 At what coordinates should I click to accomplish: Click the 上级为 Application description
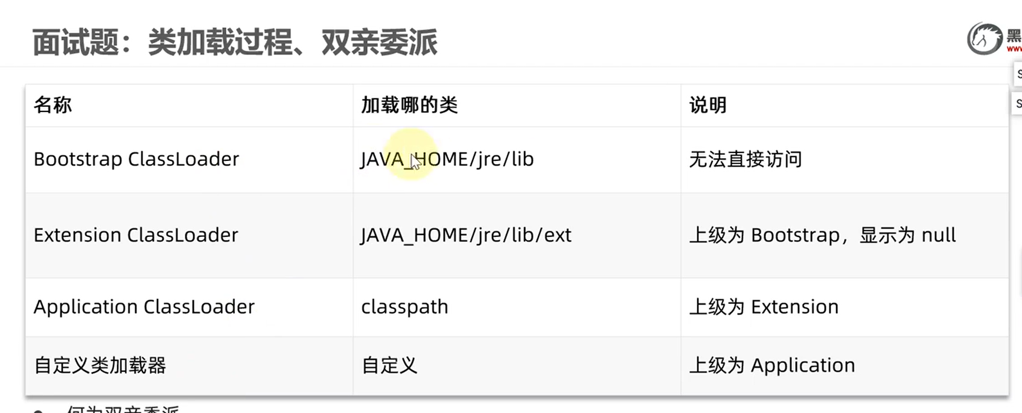[x=771, y=365]
